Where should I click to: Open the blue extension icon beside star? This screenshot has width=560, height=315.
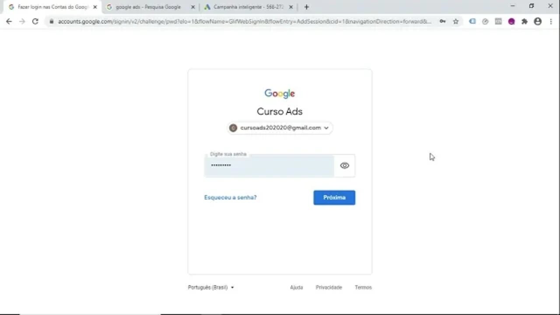point(472,21)
